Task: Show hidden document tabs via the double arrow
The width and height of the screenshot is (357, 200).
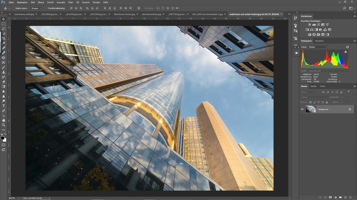Action: (x=289, y=14)
